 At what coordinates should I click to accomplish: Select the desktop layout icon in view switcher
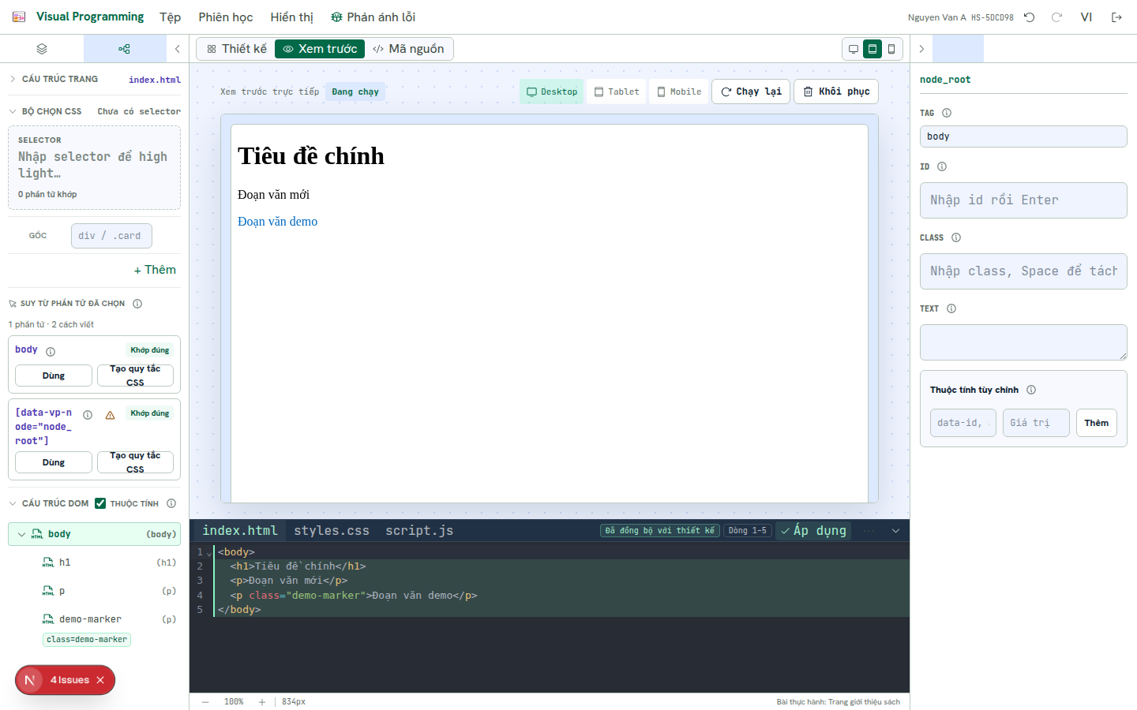click(x=854, y=49)
